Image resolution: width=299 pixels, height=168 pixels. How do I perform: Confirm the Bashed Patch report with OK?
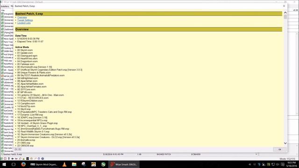279,149
